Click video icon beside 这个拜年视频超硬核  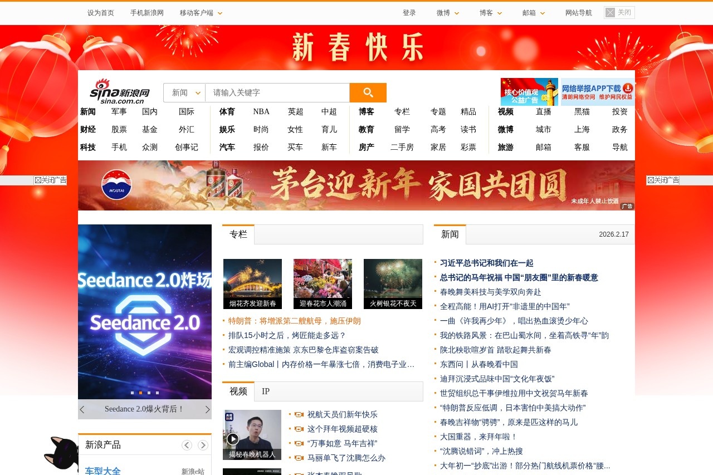coord(299,429)
